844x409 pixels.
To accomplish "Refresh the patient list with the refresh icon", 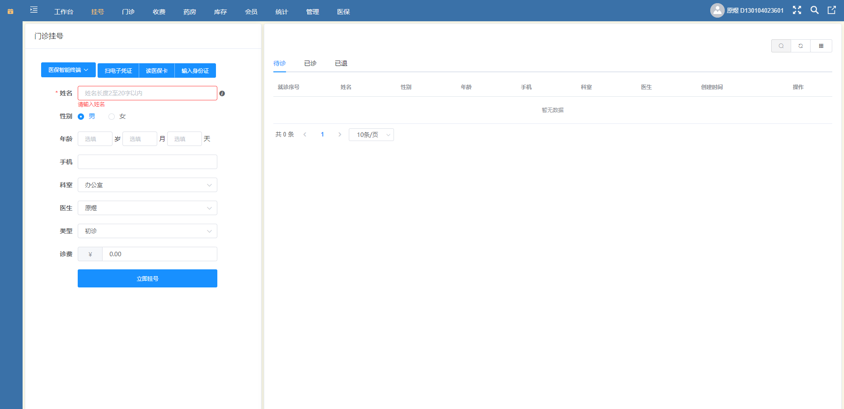I will pos(801,46).
